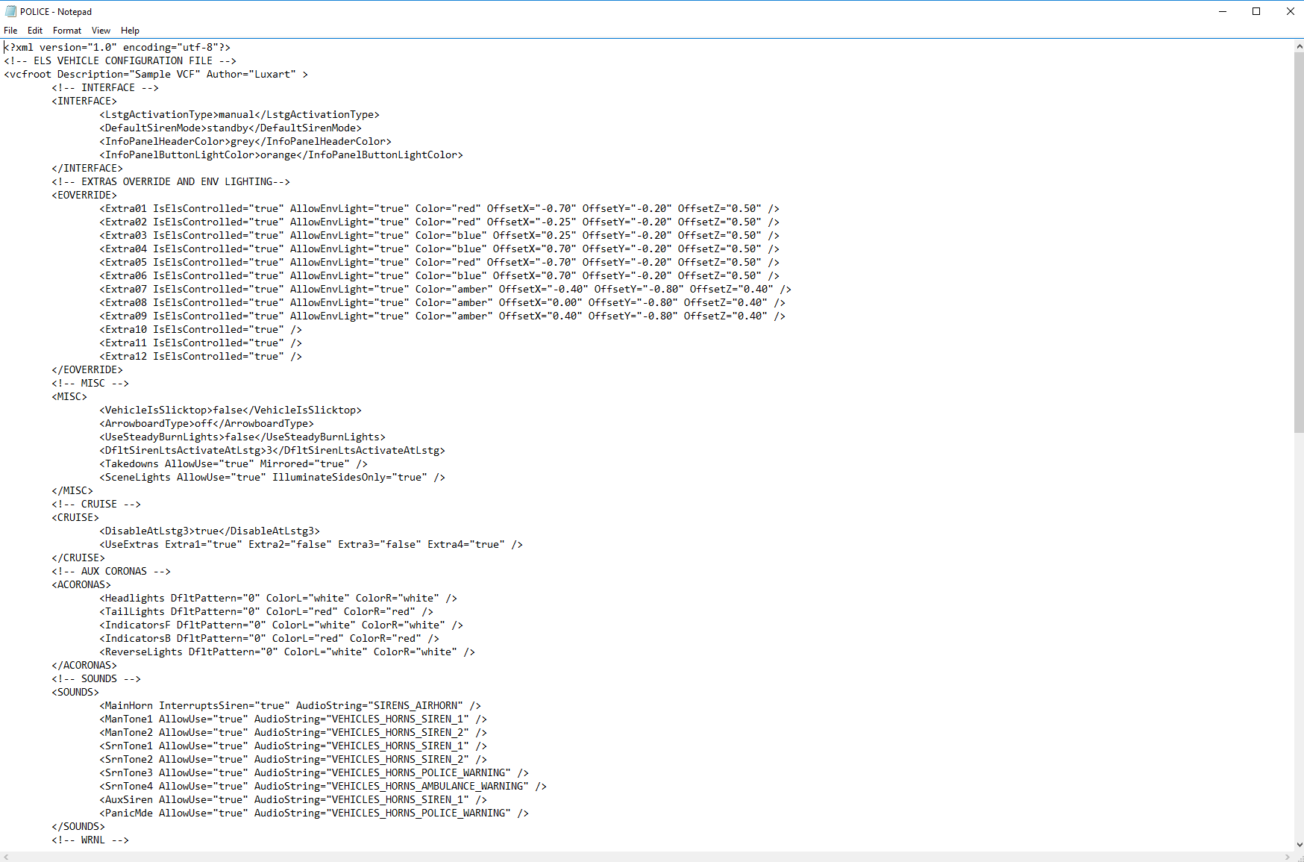Click the Notepad app icon in title bar
Screen dimensions: 1304x862
click(10, 11)
